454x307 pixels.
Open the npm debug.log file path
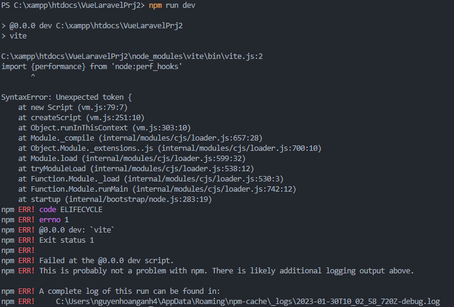click(247, 301)
